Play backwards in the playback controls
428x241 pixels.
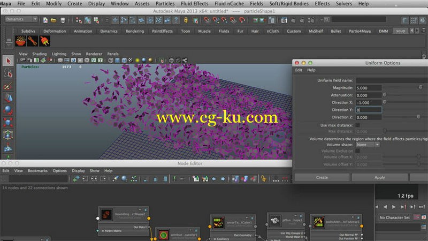pyautogui.click(x=385, y=207)
